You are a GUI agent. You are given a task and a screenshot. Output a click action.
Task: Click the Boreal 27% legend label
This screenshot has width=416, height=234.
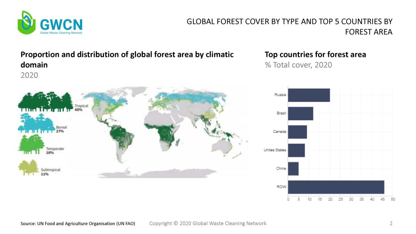(62, 129)
